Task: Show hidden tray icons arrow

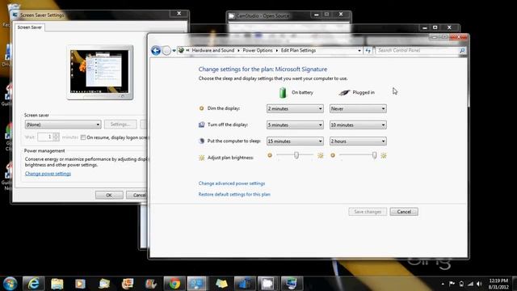Action: click(443, 284)
